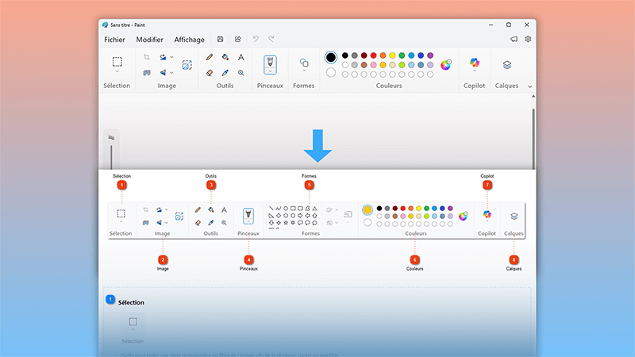Image resolution: width=635 pixels, height=357 pixels.
Task: Open Calques layers panel in top toolbar
Action: (507, 64)
